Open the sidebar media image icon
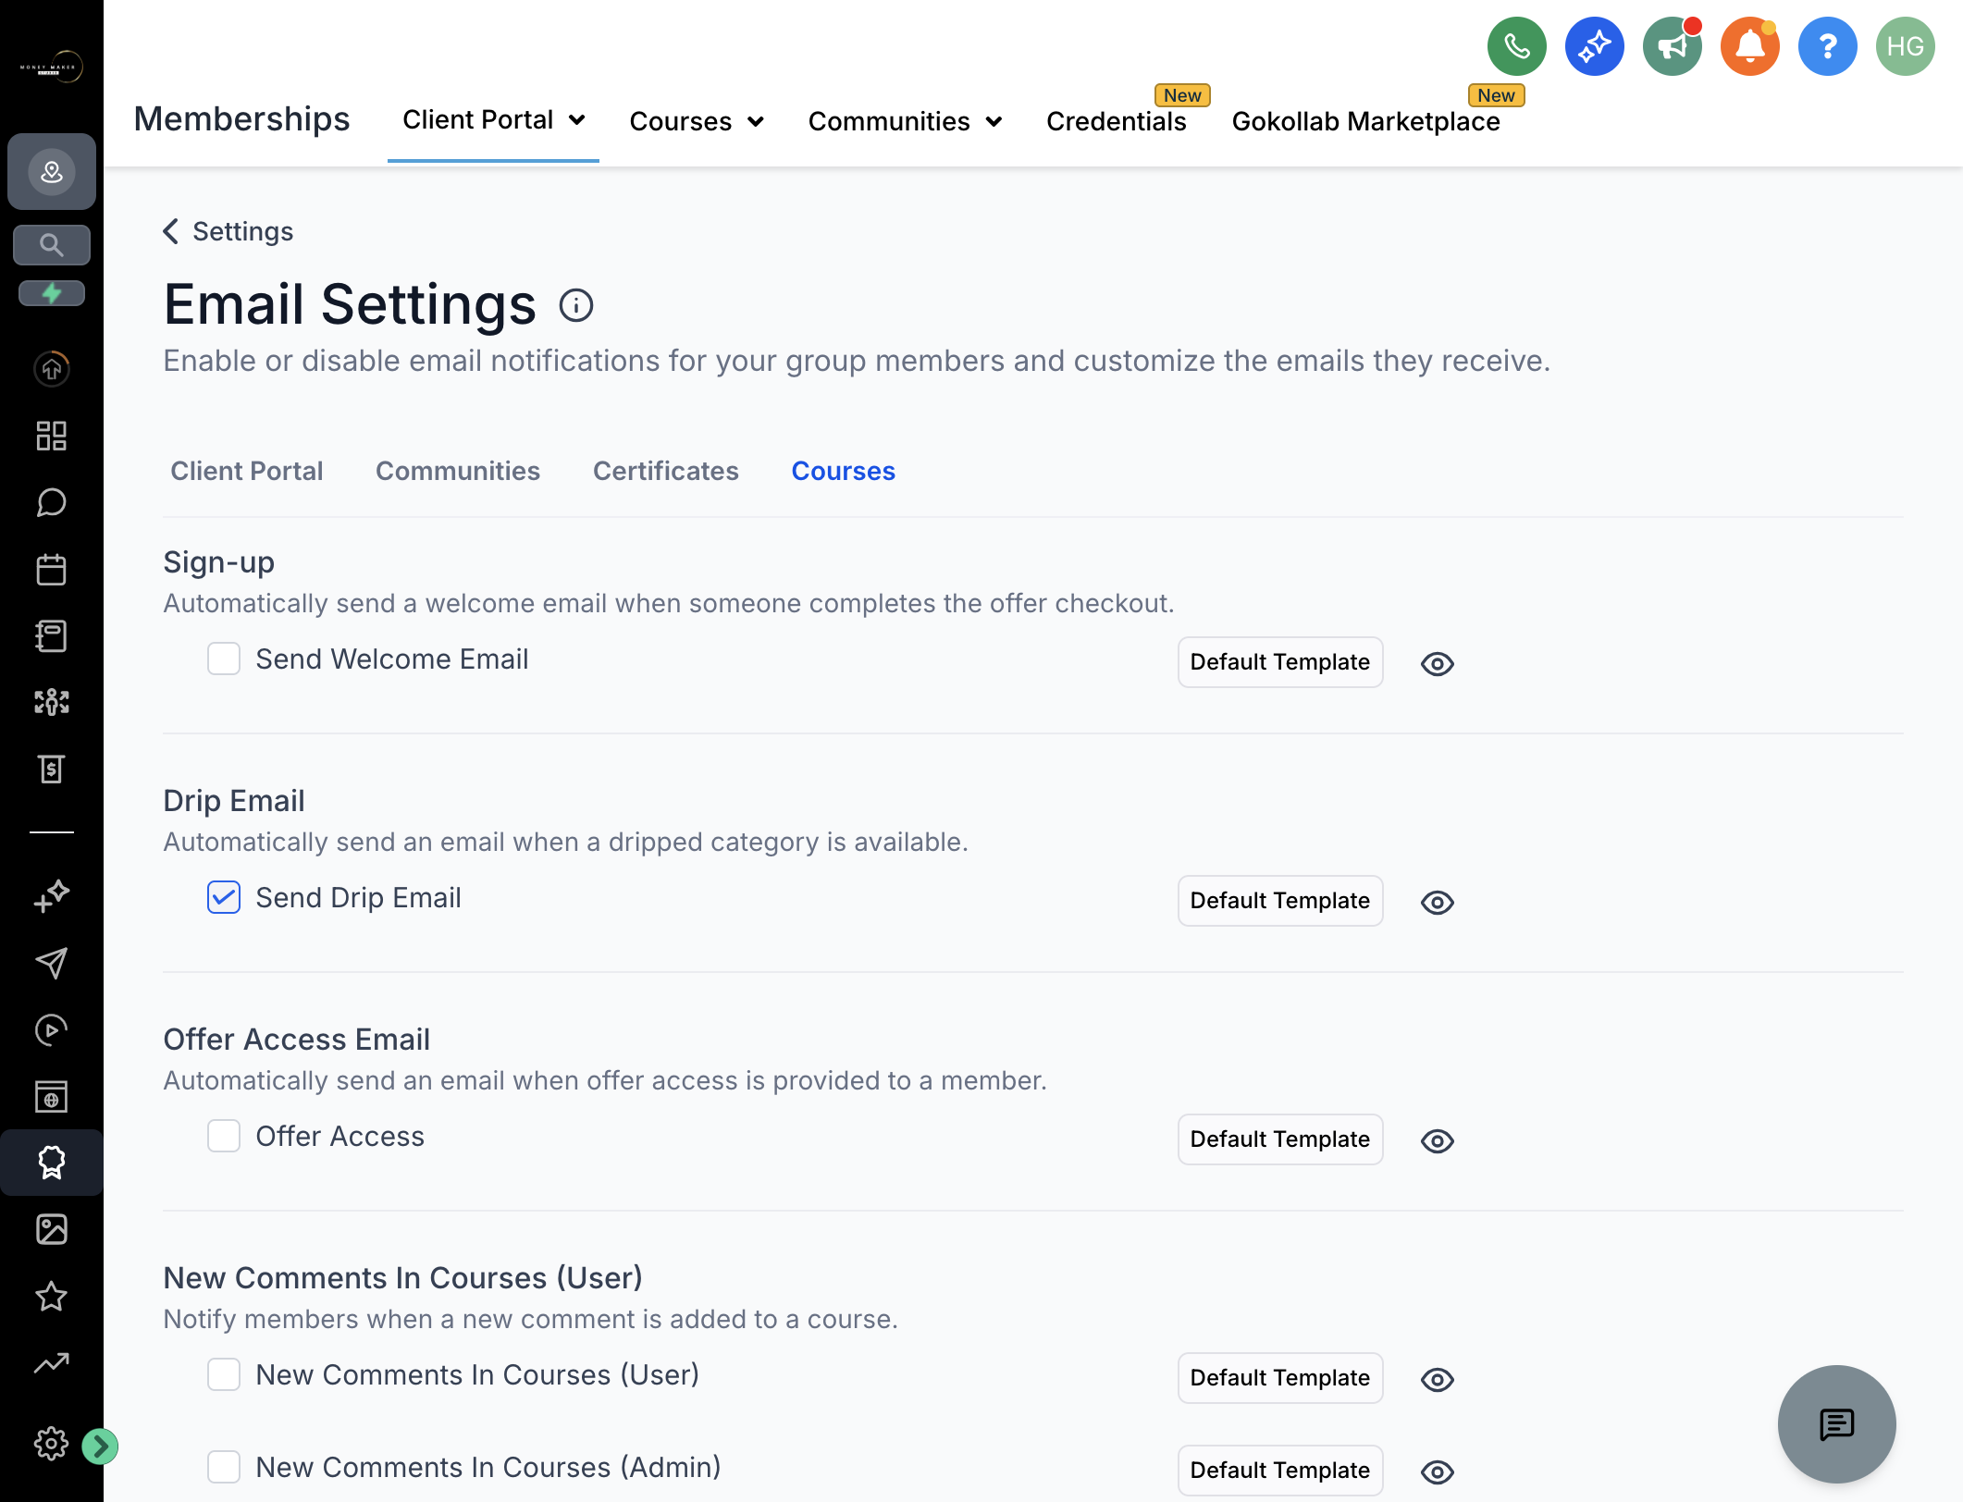 [52, 1229]
